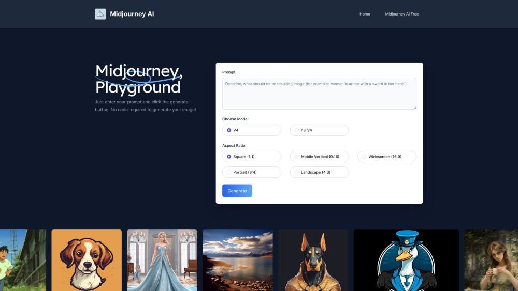Open the blue gown princess thumbnail

(162, 261)
